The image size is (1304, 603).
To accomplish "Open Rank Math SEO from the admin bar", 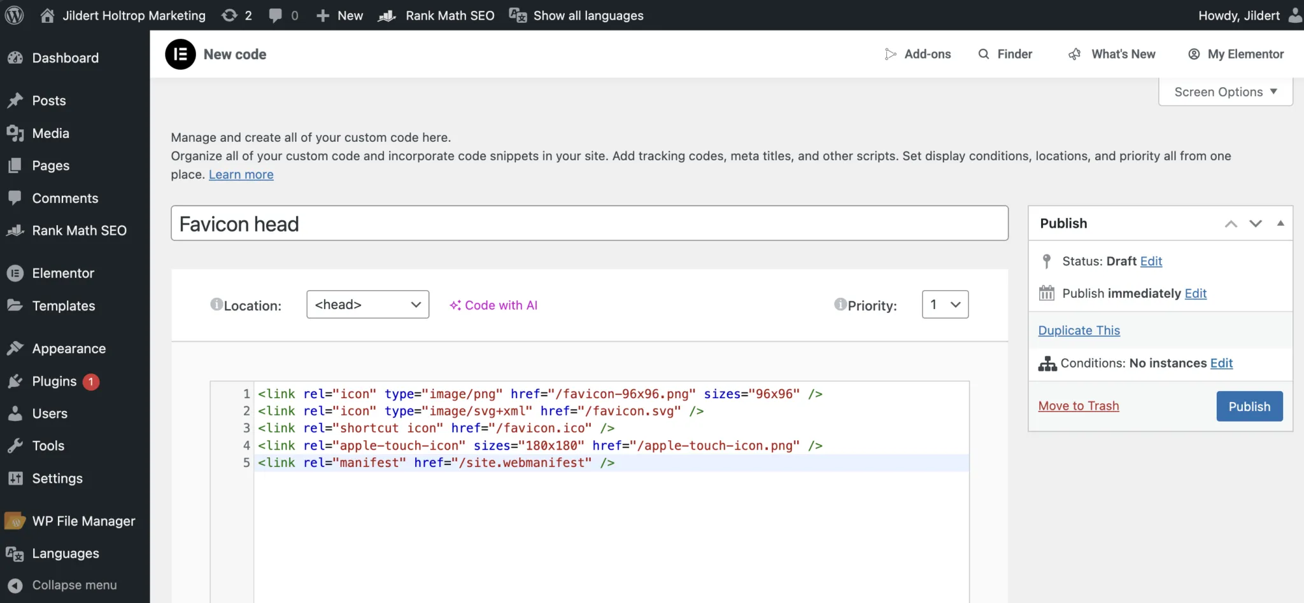I will (450, 15).
